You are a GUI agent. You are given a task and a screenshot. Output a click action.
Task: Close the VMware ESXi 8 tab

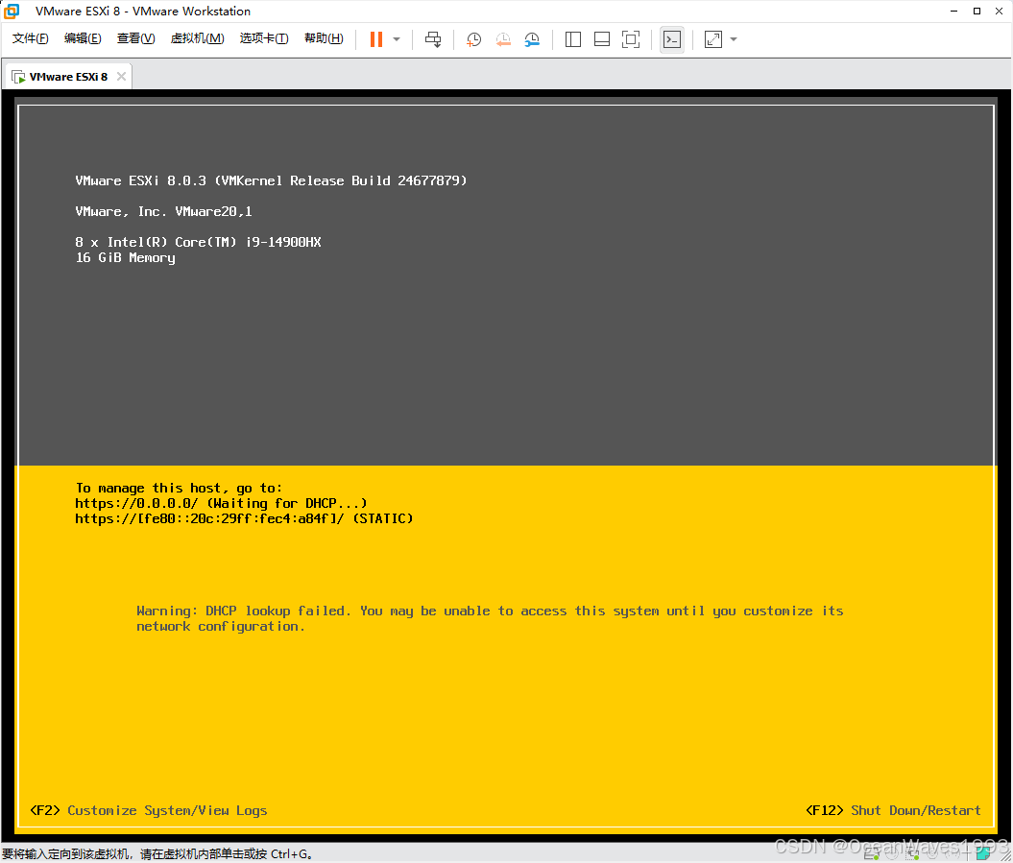point(121,76)
